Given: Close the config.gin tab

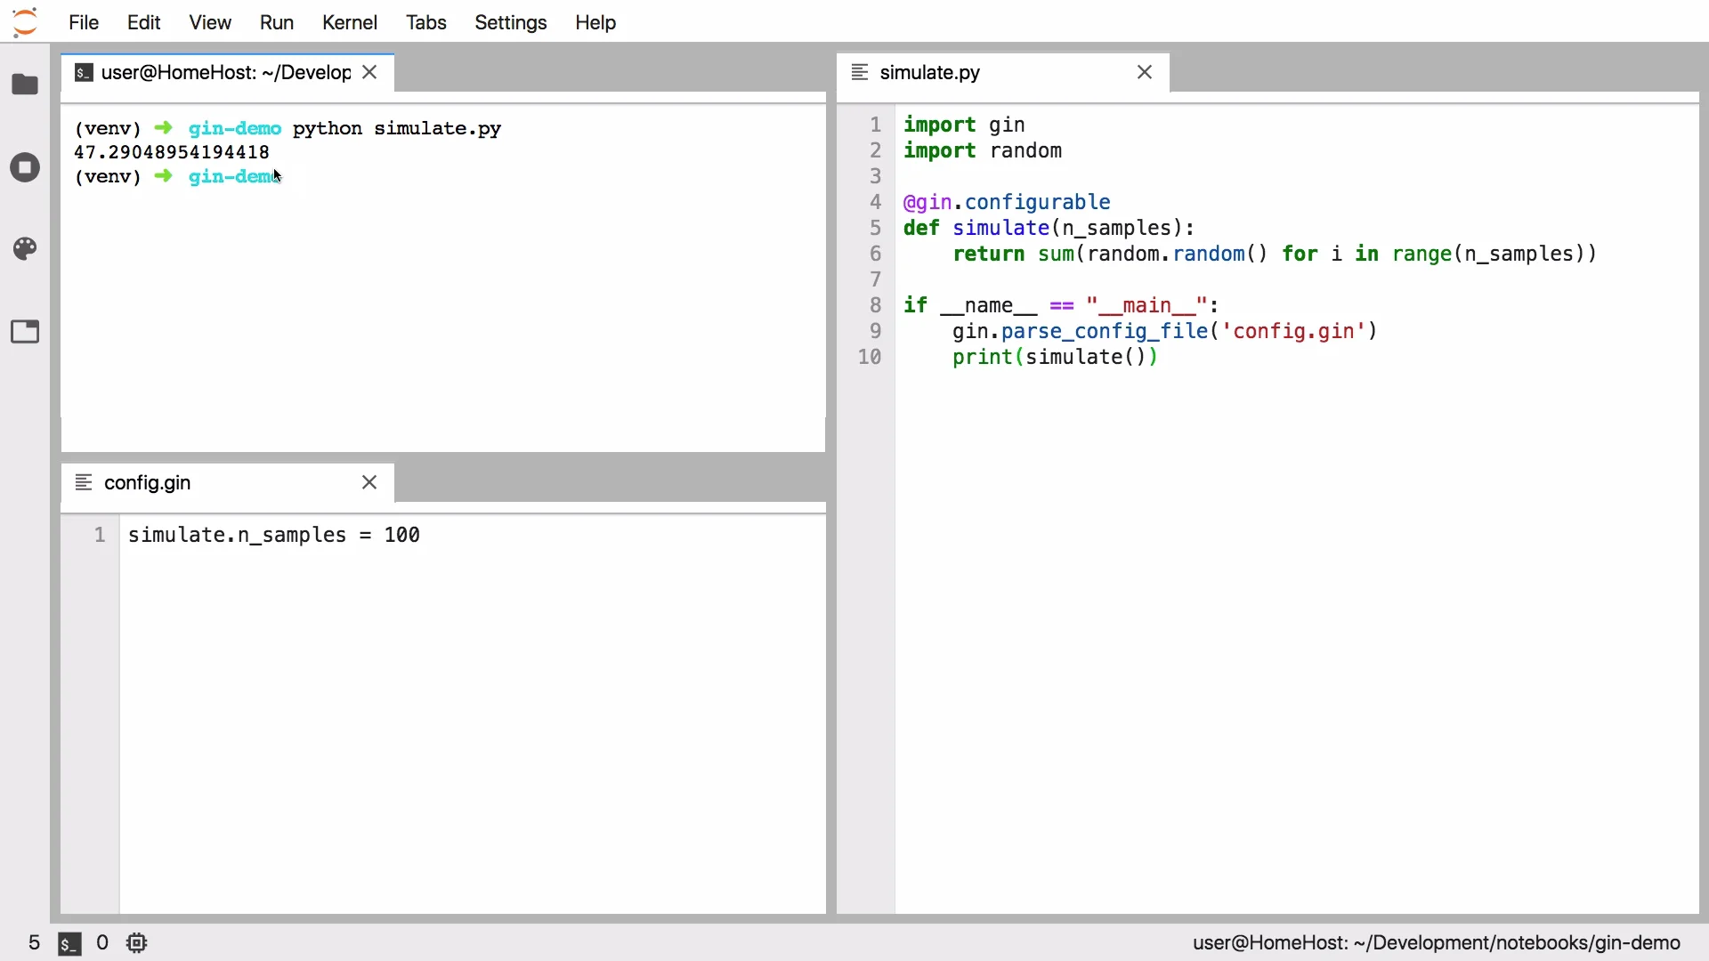Looking at the screenshot, I should (369, 482).
